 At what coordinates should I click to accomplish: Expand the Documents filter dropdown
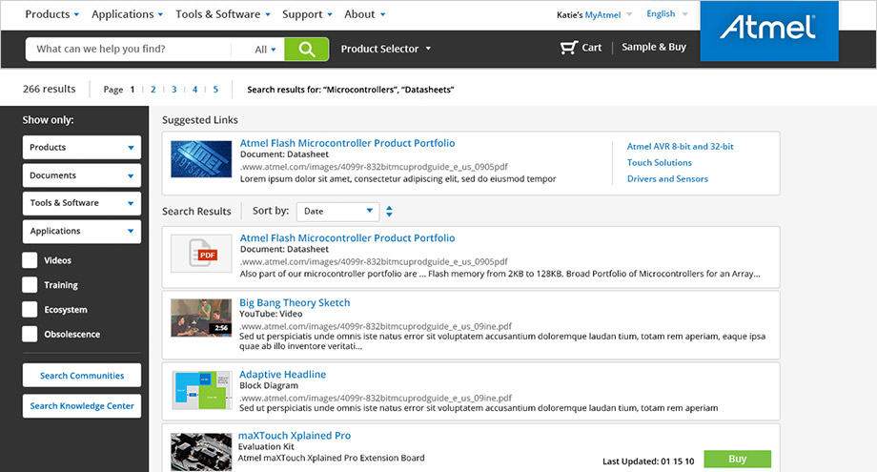(82, 175)
